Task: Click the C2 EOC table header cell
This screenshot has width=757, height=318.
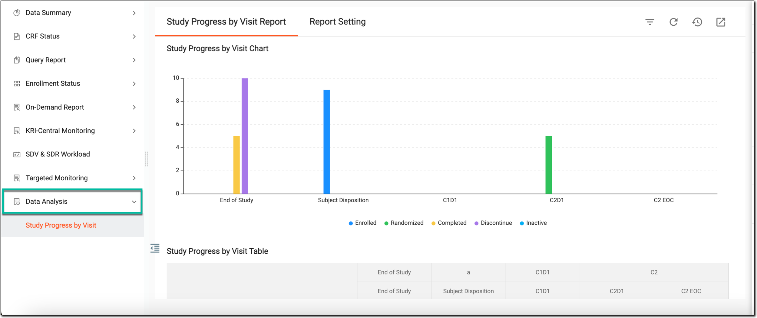Action: click(691, 291)
